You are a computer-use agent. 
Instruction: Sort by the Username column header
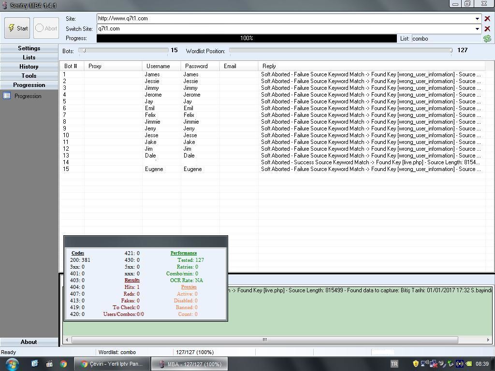click(x=158, y=66)
